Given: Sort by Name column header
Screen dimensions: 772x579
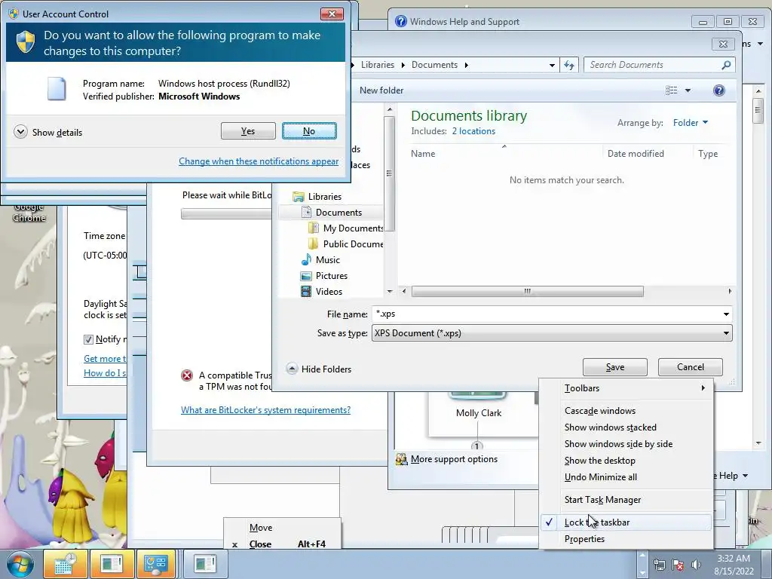Looking at the screenshot, I should tap(423, 154).
